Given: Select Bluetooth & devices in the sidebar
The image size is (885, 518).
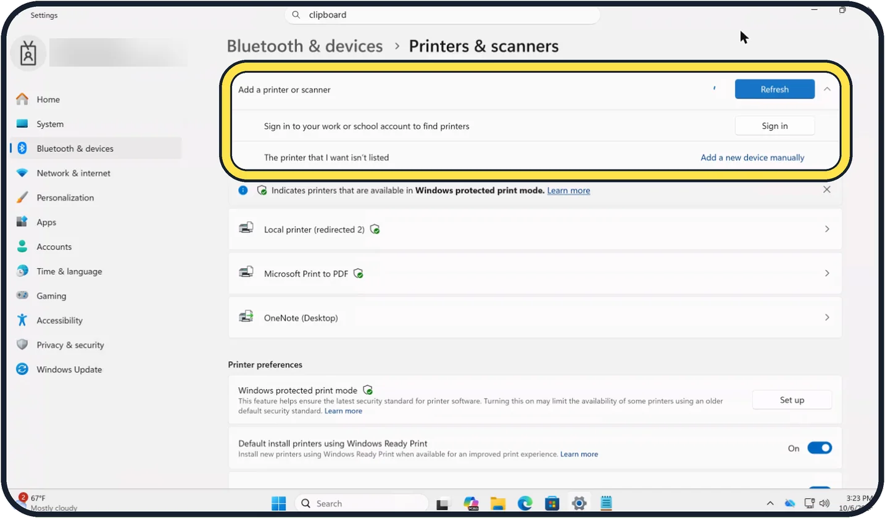Looking at the screenshot, I should [96, 149].
